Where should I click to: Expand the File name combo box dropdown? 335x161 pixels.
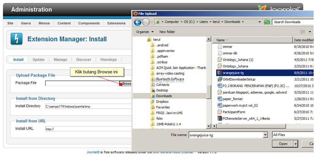(265, 135)
